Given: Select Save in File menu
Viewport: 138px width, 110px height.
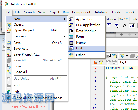Looking at the screenshot, I should [x=36, y=43].
